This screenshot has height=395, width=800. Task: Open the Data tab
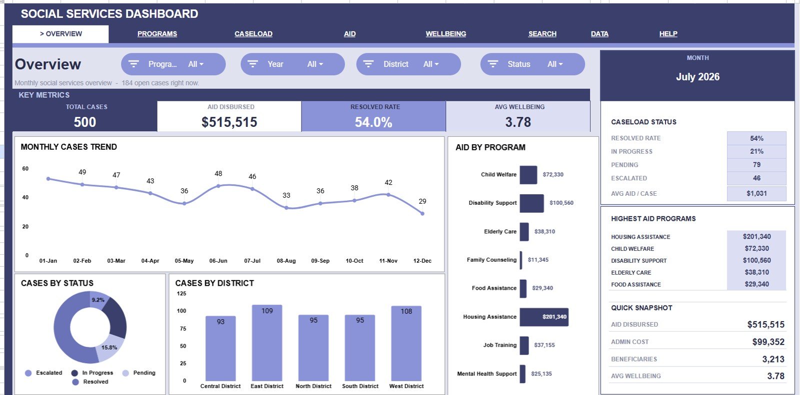599,34
